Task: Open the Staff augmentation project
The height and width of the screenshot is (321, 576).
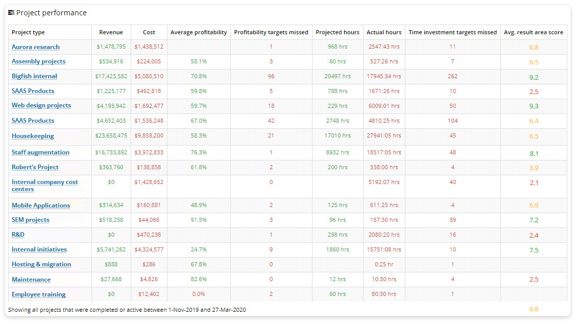Action: [x=40, y=152]
